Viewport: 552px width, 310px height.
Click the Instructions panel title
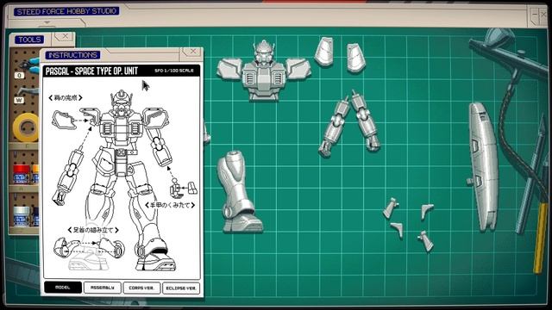(72, 55)
